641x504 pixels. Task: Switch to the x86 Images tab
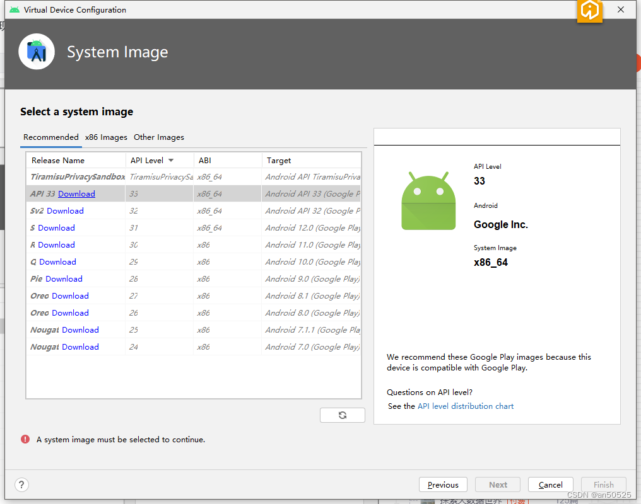[106, 137]
